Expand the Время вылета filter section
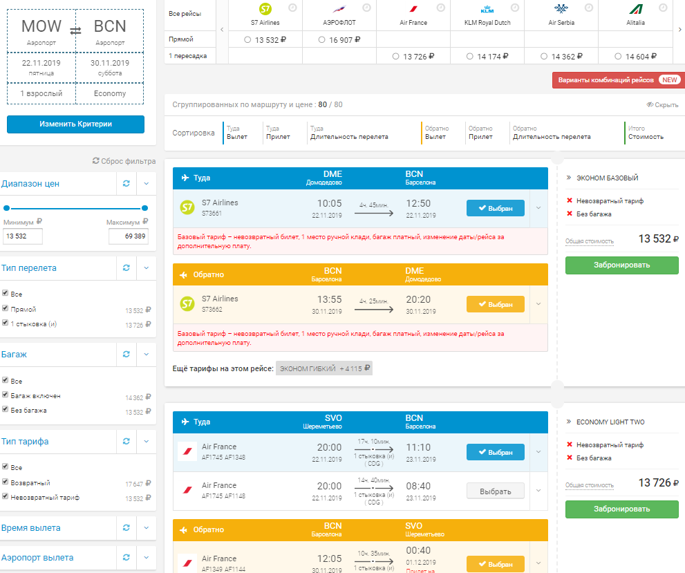685x573 pixels. (147, 527)
